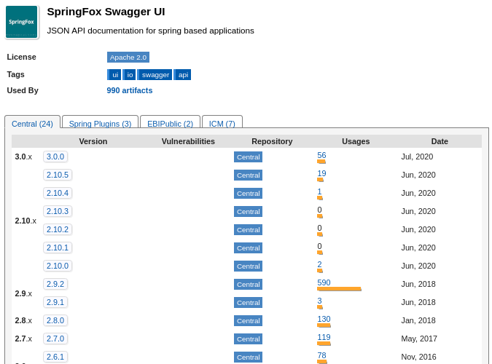Screen dimensions: 492x364
Task: Open the Apache 2.0 license tag
Action: (128, 58)
